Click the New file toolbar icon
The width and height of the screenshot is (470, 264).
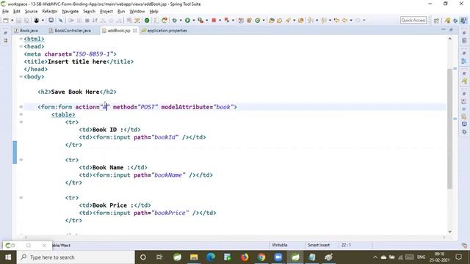pyautogui.click(x=6, y=21)
